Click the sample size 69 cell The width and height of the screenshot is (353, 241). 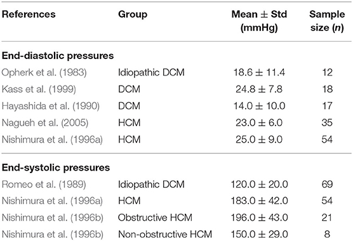point(327,185)
